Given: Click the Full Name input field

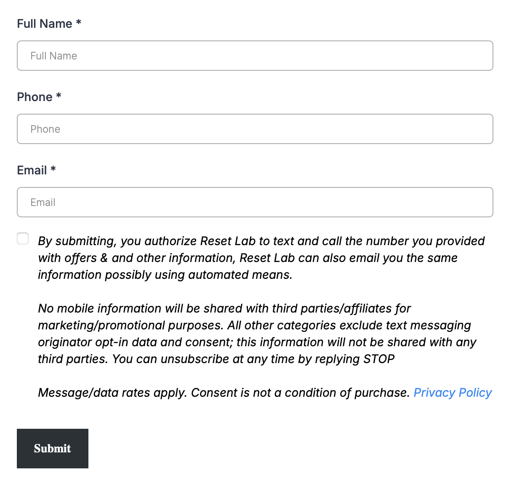Looking at the screenshot, I should (255, 56).
